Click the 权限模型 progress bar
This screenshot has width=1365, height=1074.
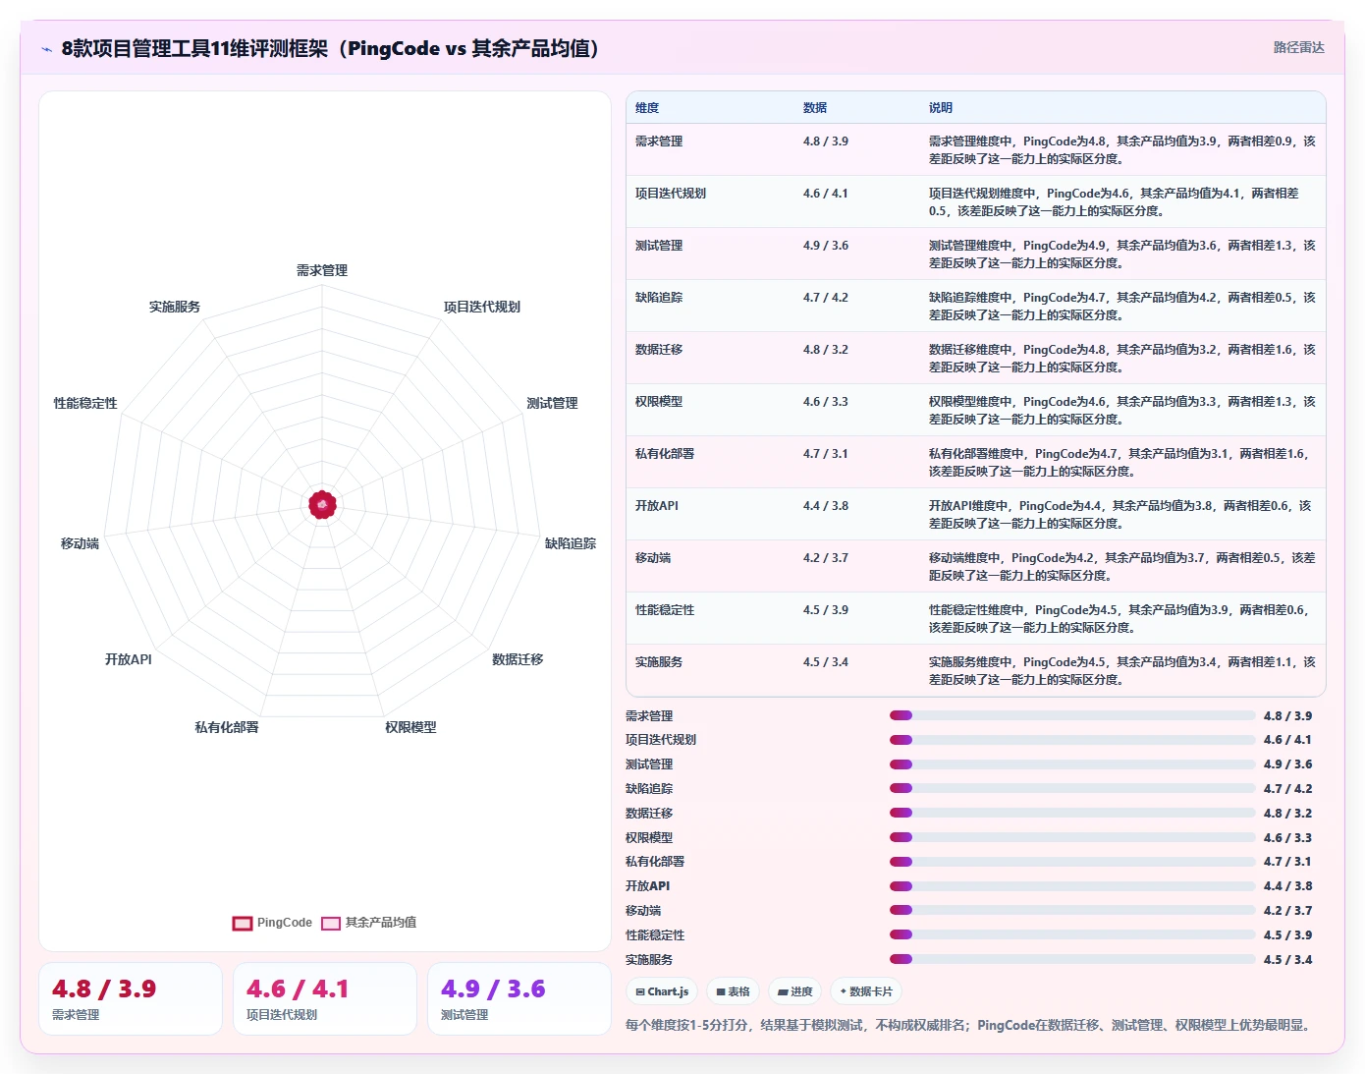pyautogui.click(x=1072, y=837)
